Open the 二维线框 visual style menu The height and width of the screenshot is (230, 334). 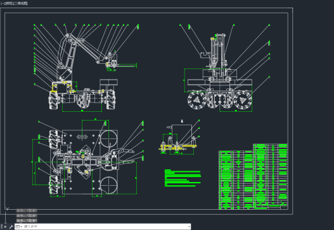click(20, 3)
